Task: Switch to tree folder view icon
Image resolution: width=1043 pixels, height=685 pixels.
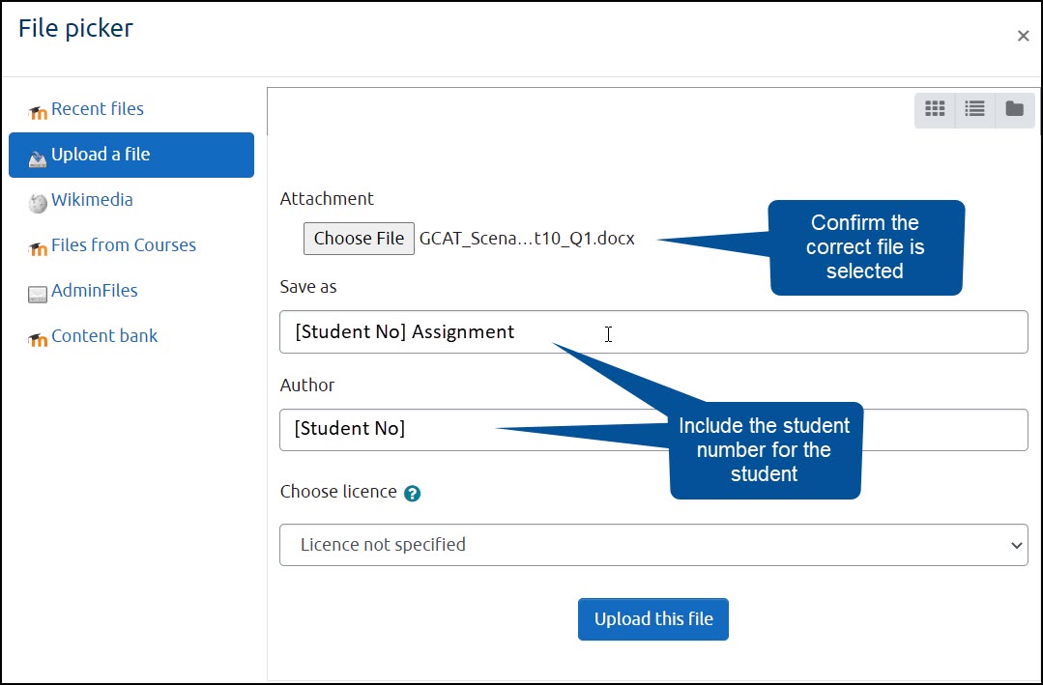Action: pyautogui.click(x=1014, y=109)
